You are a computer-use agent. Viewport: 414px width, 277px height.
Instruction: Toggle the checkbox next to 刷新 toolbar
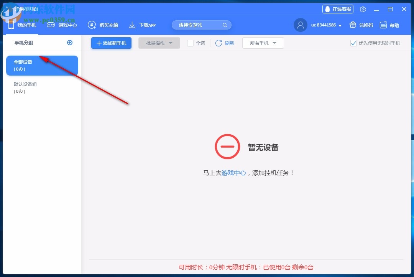[x=191, y=43]
